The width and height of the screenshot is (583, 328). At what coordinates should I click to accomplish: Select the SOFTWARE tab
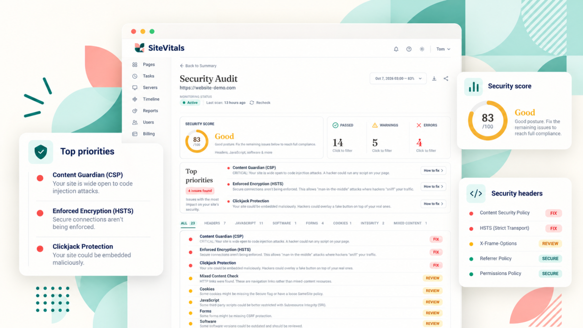pos(284,223)
